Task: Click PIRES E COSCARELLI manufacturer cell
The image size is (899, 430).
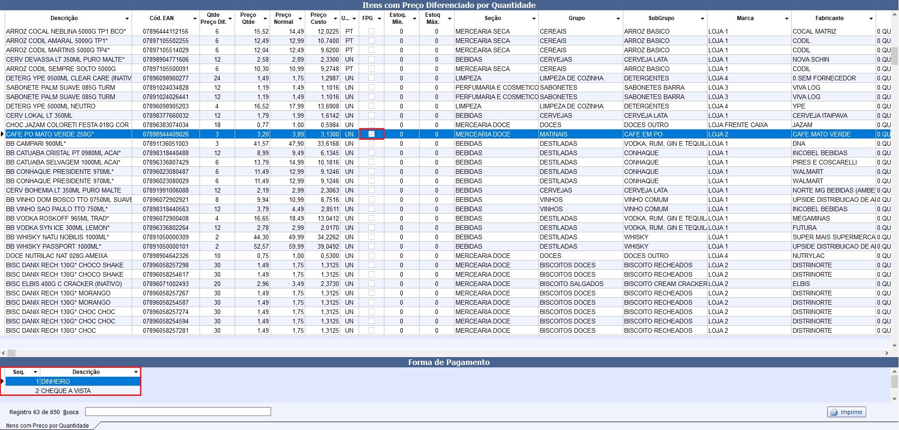Action: tap(833, 162)
